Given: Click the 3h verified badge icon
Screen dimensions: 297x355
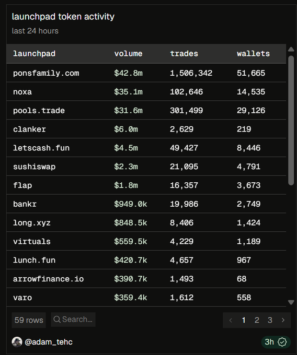Looking at the screenshot, I should coord(282,342).
